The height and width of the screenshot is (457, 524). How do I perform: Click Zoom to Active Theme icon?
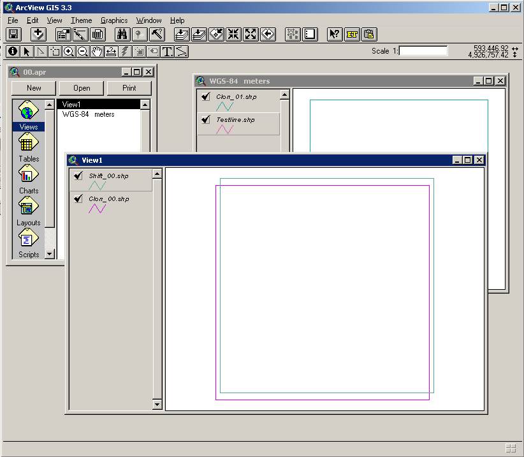pos(199,34)
